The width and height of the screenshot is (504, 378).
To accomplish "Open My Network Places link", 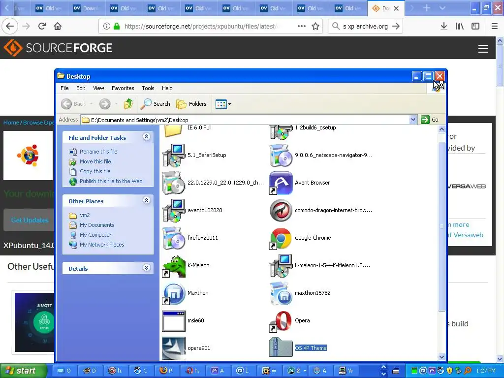I will click(x=102, y=245).
